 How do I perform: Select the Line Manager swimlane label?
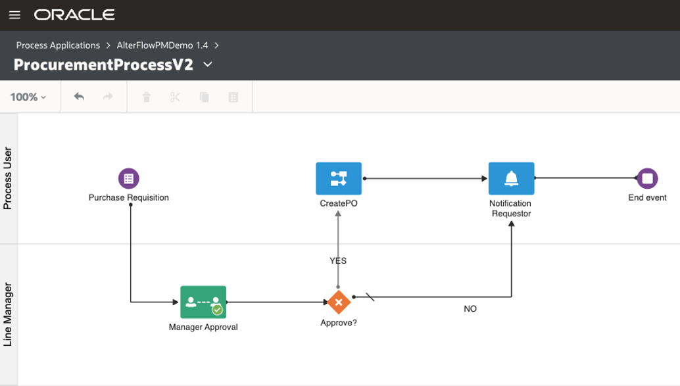pos(8,309)
